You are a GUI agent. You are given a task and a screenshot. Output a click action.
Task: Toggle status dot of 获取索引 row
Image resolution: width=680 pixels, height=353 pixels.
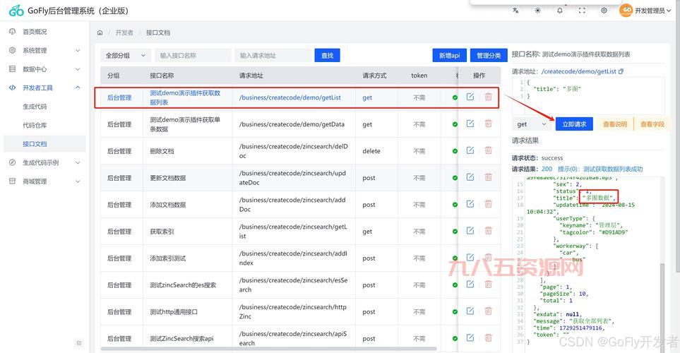(x=455, y=232)
